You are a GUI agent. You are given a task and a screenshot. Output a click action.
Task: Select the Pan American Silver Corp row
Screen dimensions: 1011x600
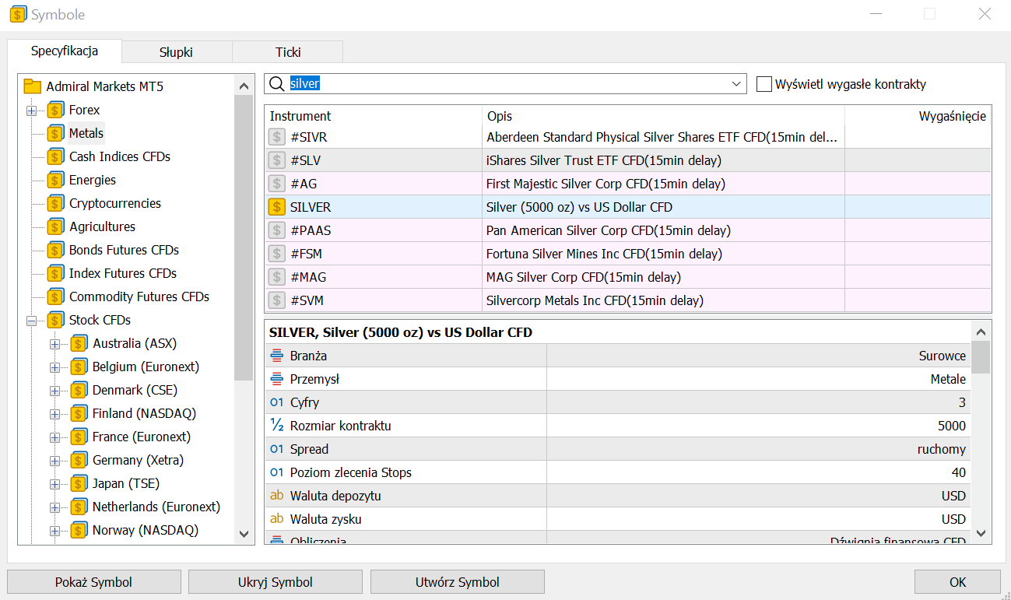[x=628, y=230]
